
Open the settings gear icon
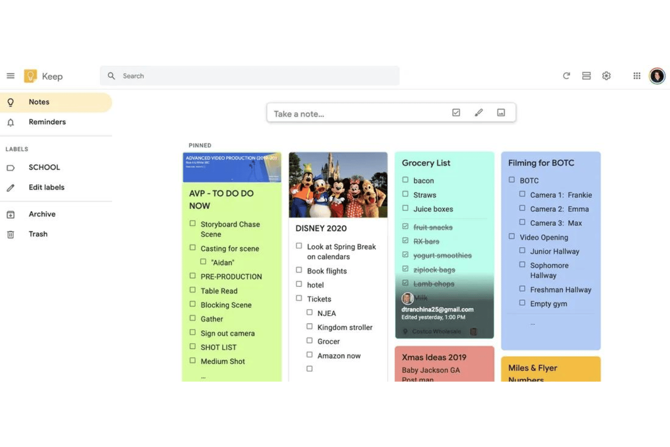[606, 76]
